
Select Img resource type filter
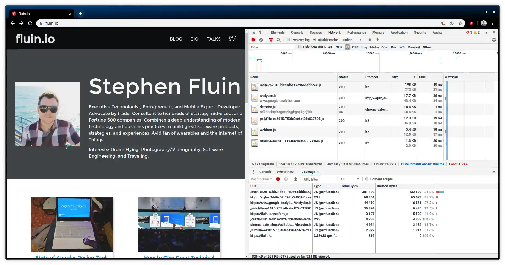click(x=364, y=47)
